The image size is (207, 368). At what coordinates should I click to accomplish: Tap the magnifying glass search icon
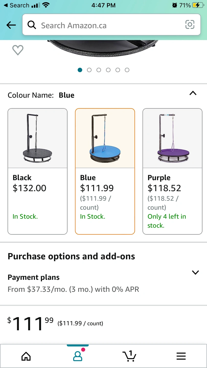tap(32, 25)
